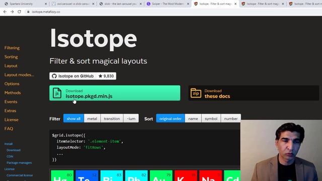This screenshot has height=181, width=322.
Task: Click the '.element-item' code text
Action: tap(104, 141)
